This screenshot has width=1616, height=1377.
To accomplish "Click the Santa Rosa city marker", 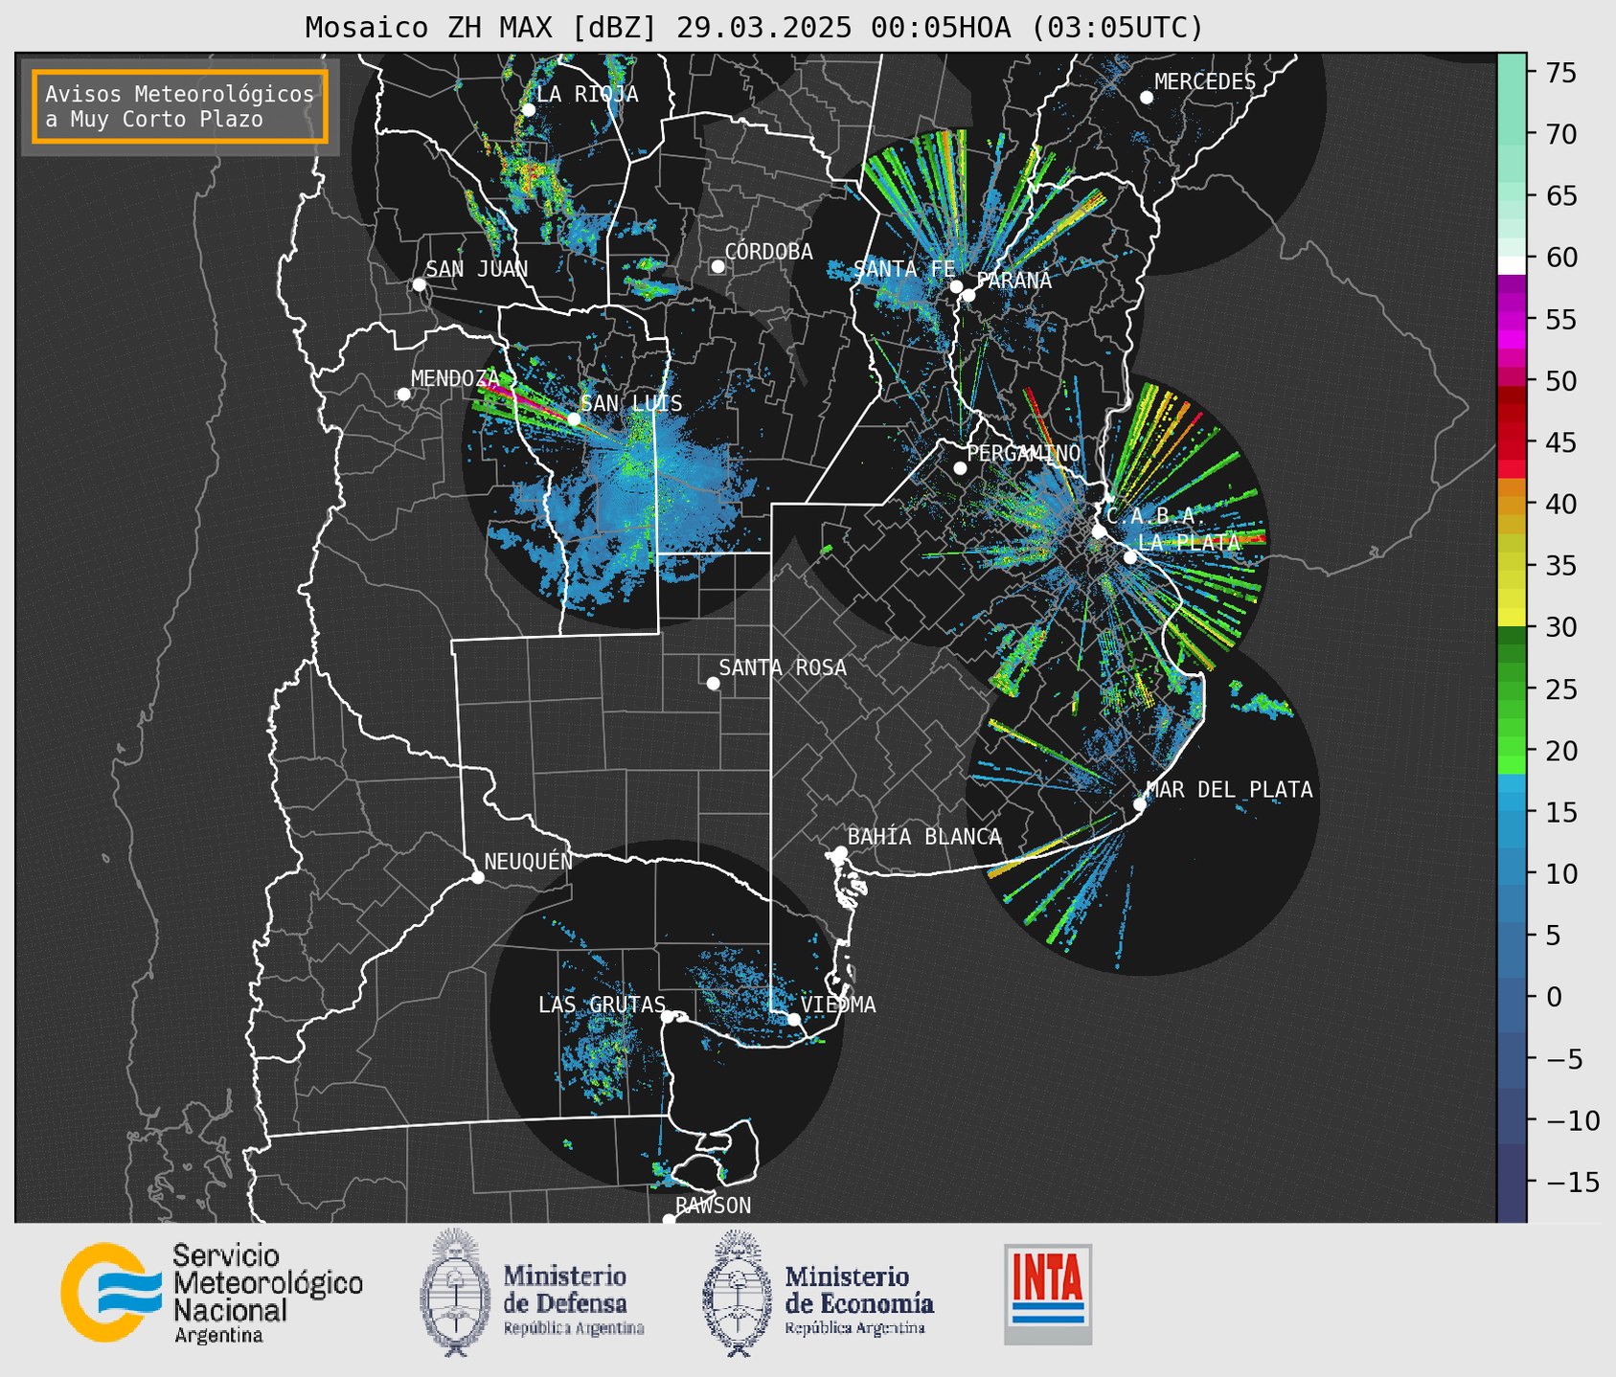I will pyautogui.click(x=713, y=683).
